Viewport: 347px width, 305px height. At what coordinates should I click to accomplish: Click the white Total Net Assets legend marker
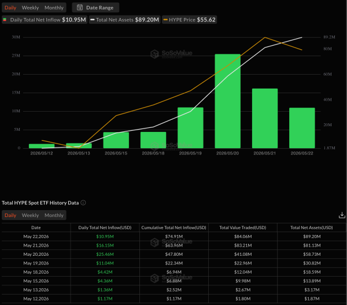tap(93, 20)
